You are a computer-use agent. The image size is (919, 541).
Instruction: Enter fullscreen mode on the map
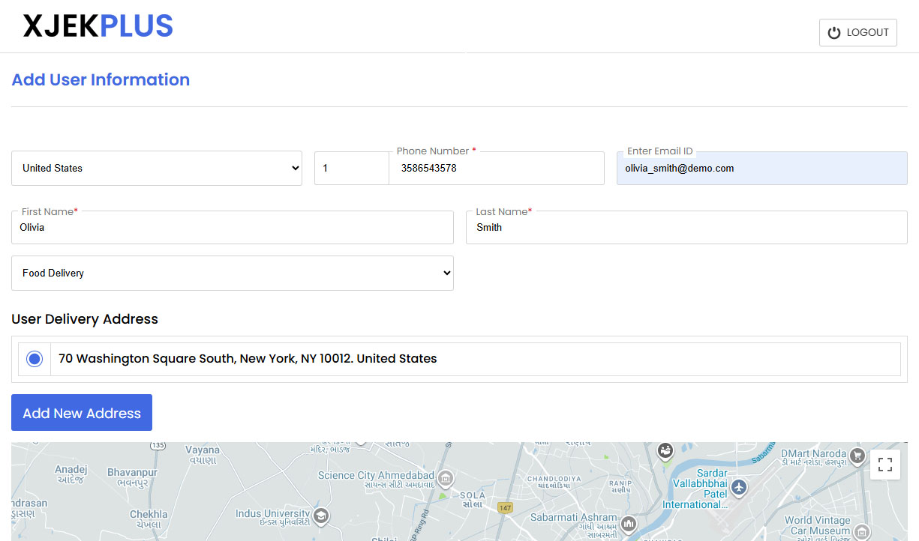pos(885,465)
